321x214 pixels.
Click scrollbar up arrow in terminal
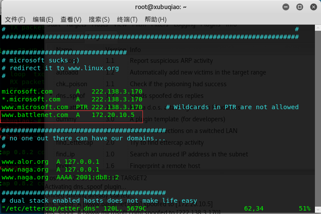(x=318, y=28)
